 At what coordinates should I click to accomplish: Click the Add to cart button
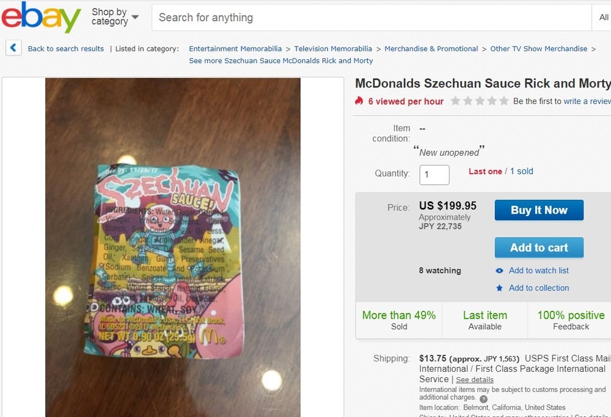(539, 247)
